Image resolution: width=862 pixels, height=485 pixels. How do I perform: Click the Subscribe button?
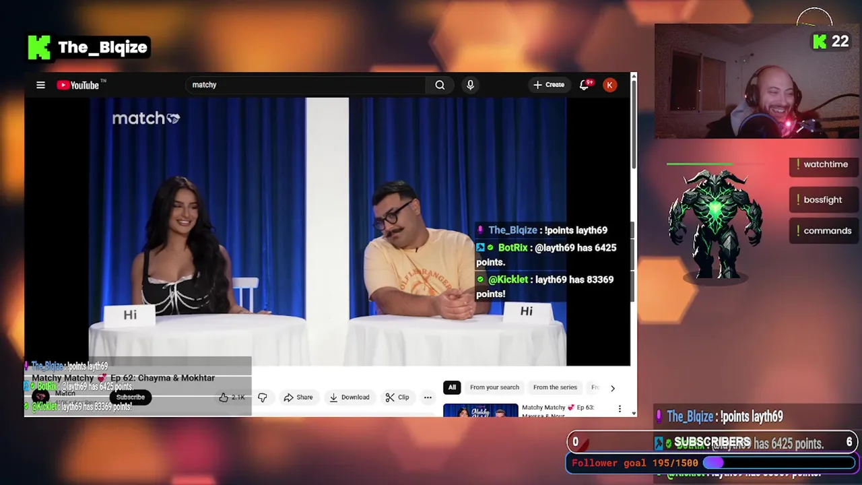tap(130, 397)
